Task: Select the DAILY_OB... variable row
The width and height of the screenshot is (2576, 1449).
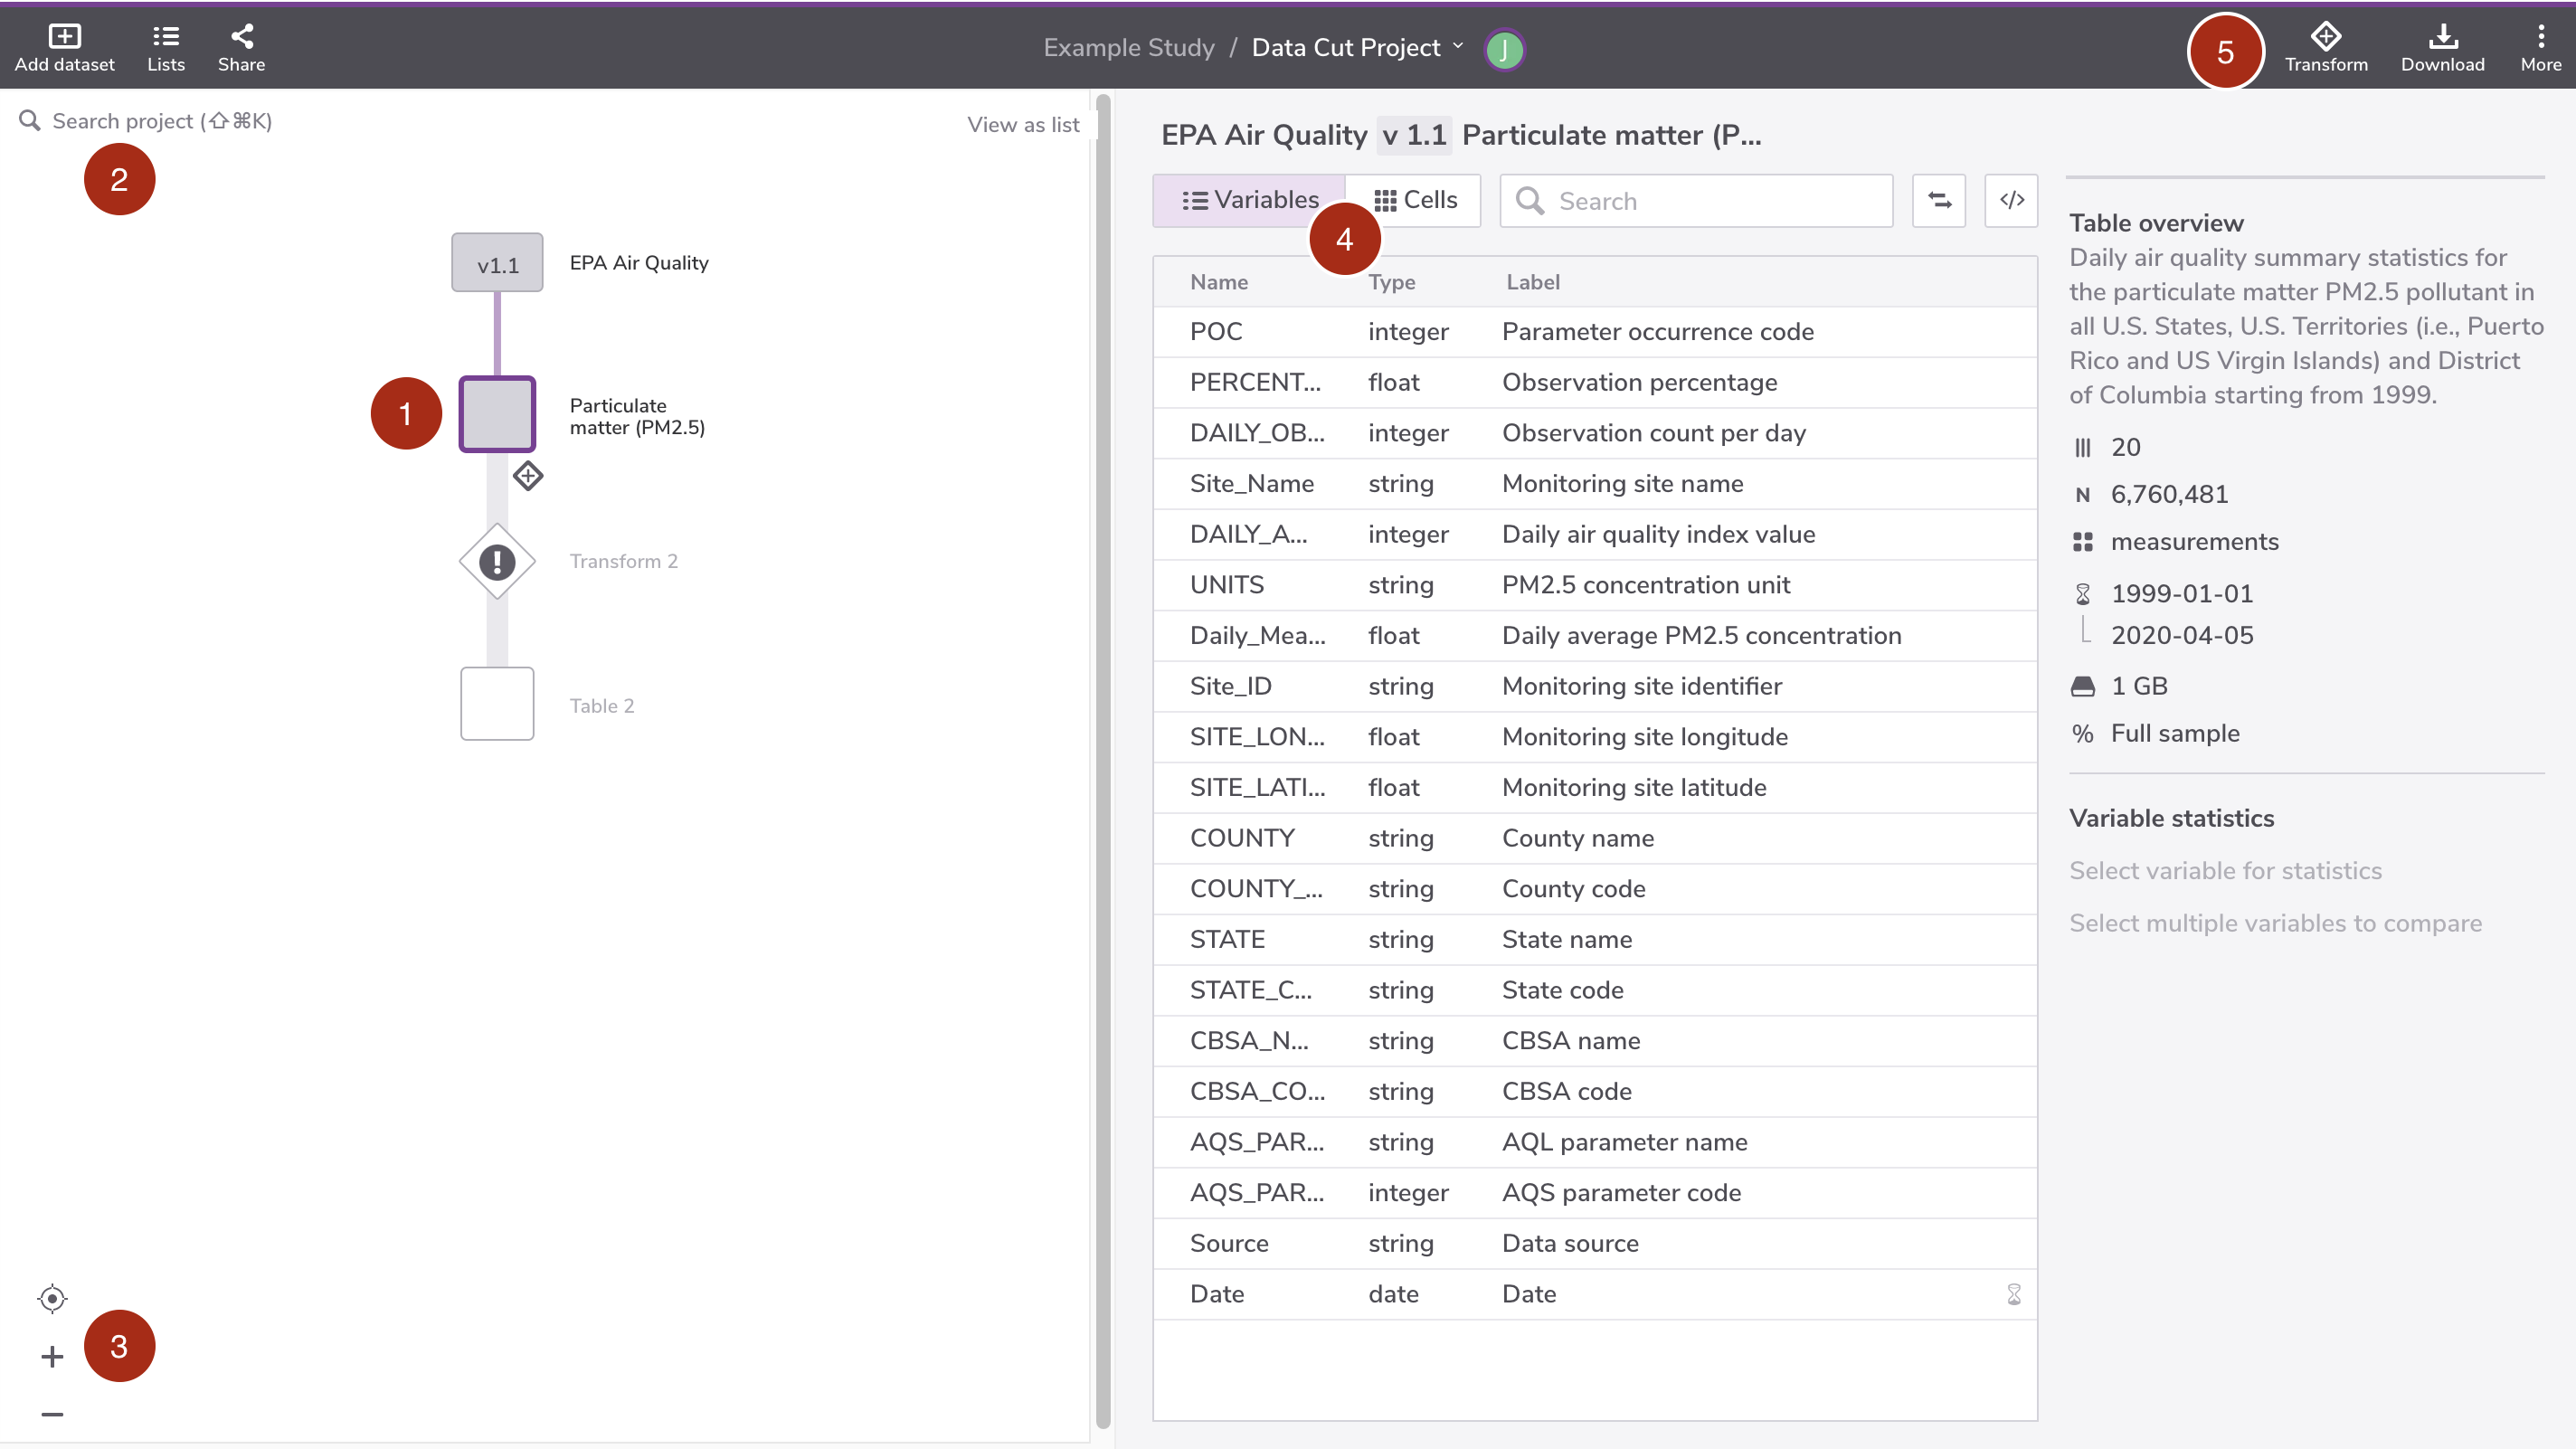Action: [1595, 433]
